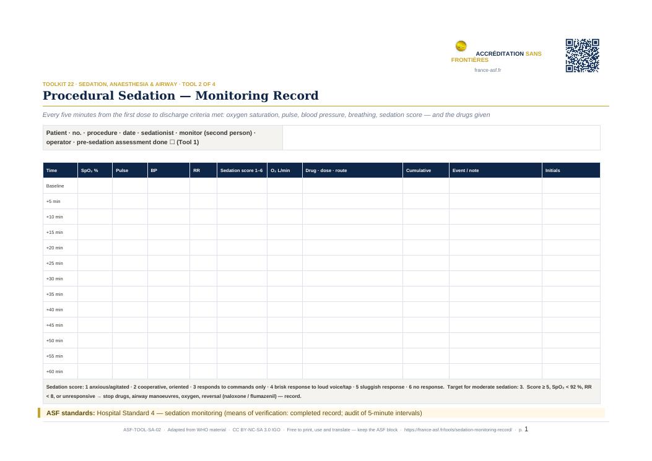Screen dimensions: 652x461
Task: Click the '+40 min' row label
Action: click(x=54, y=309)
